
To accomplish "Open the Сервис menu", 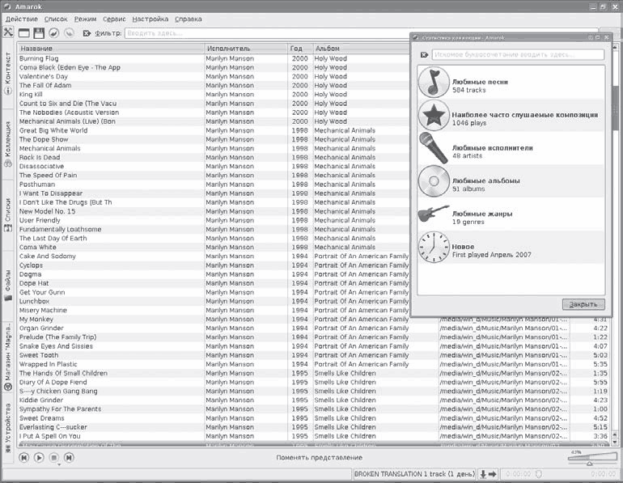I will 114,19.
